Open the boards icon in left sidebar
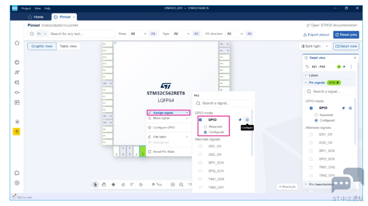368x206 pixels. (17, 103)
